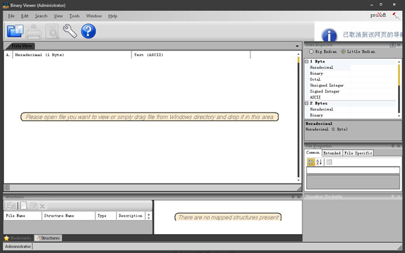Close the Data Inspector panel
405x253 pixels.
398,45
